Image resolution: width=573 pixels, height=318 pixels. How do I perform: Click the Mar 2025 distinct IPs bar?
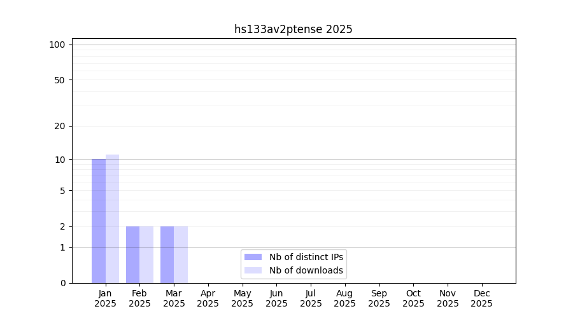(x=167, y=254)
